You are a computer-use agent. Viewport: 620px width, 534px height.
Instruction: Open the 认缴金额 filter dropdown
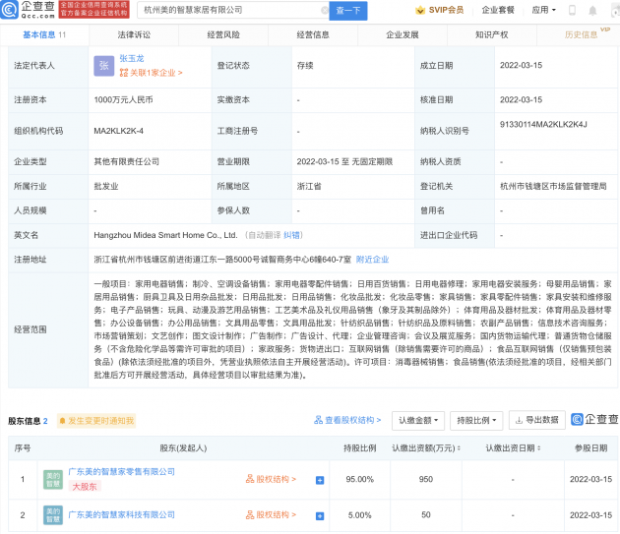[x=418, y=420]
